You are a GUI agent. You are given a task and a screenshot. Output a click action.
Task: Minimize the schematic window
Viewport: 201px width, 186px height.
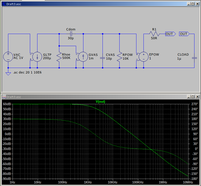pos(189,4)
